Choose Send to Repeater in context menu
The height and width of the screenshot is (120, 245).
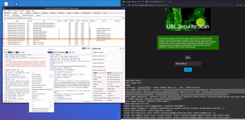click(x=42, y=77)
